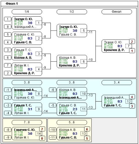Click seed box 4 beside Гурьев С. В. quarterfinal
The height and width of the screenshot is (144, 139).
[8, 42]
